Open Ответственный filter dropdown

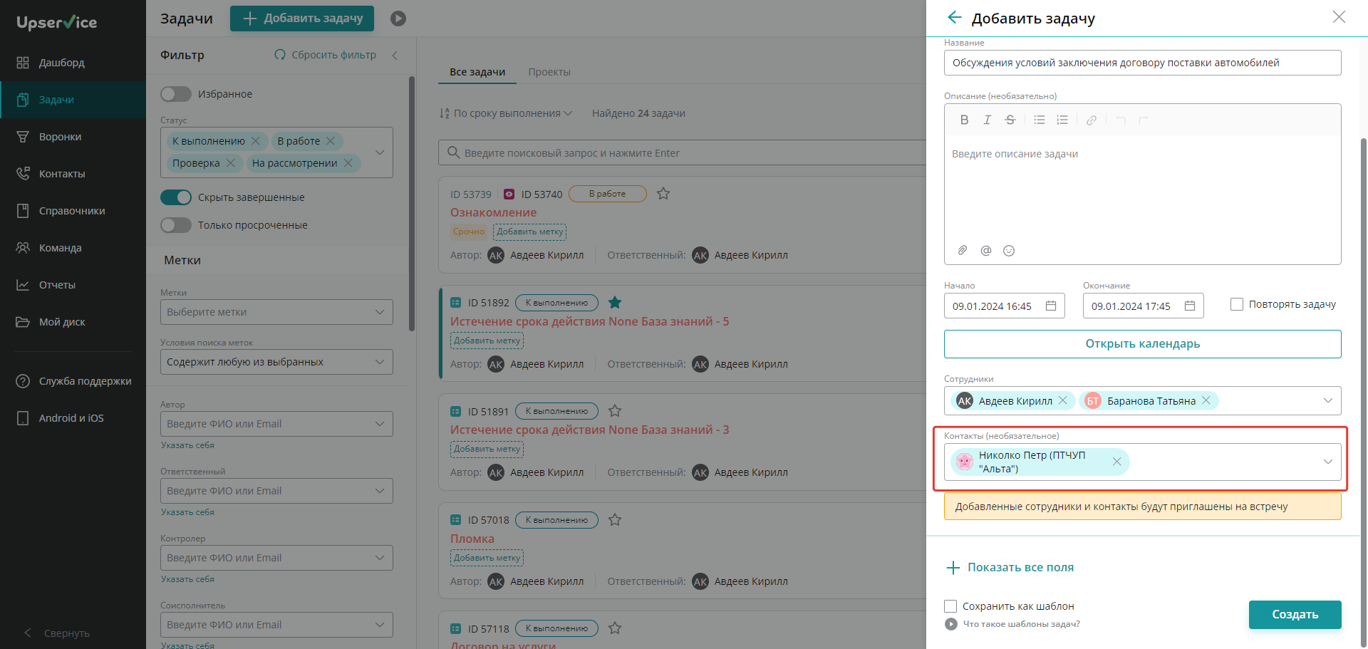(x=276, y=491)
